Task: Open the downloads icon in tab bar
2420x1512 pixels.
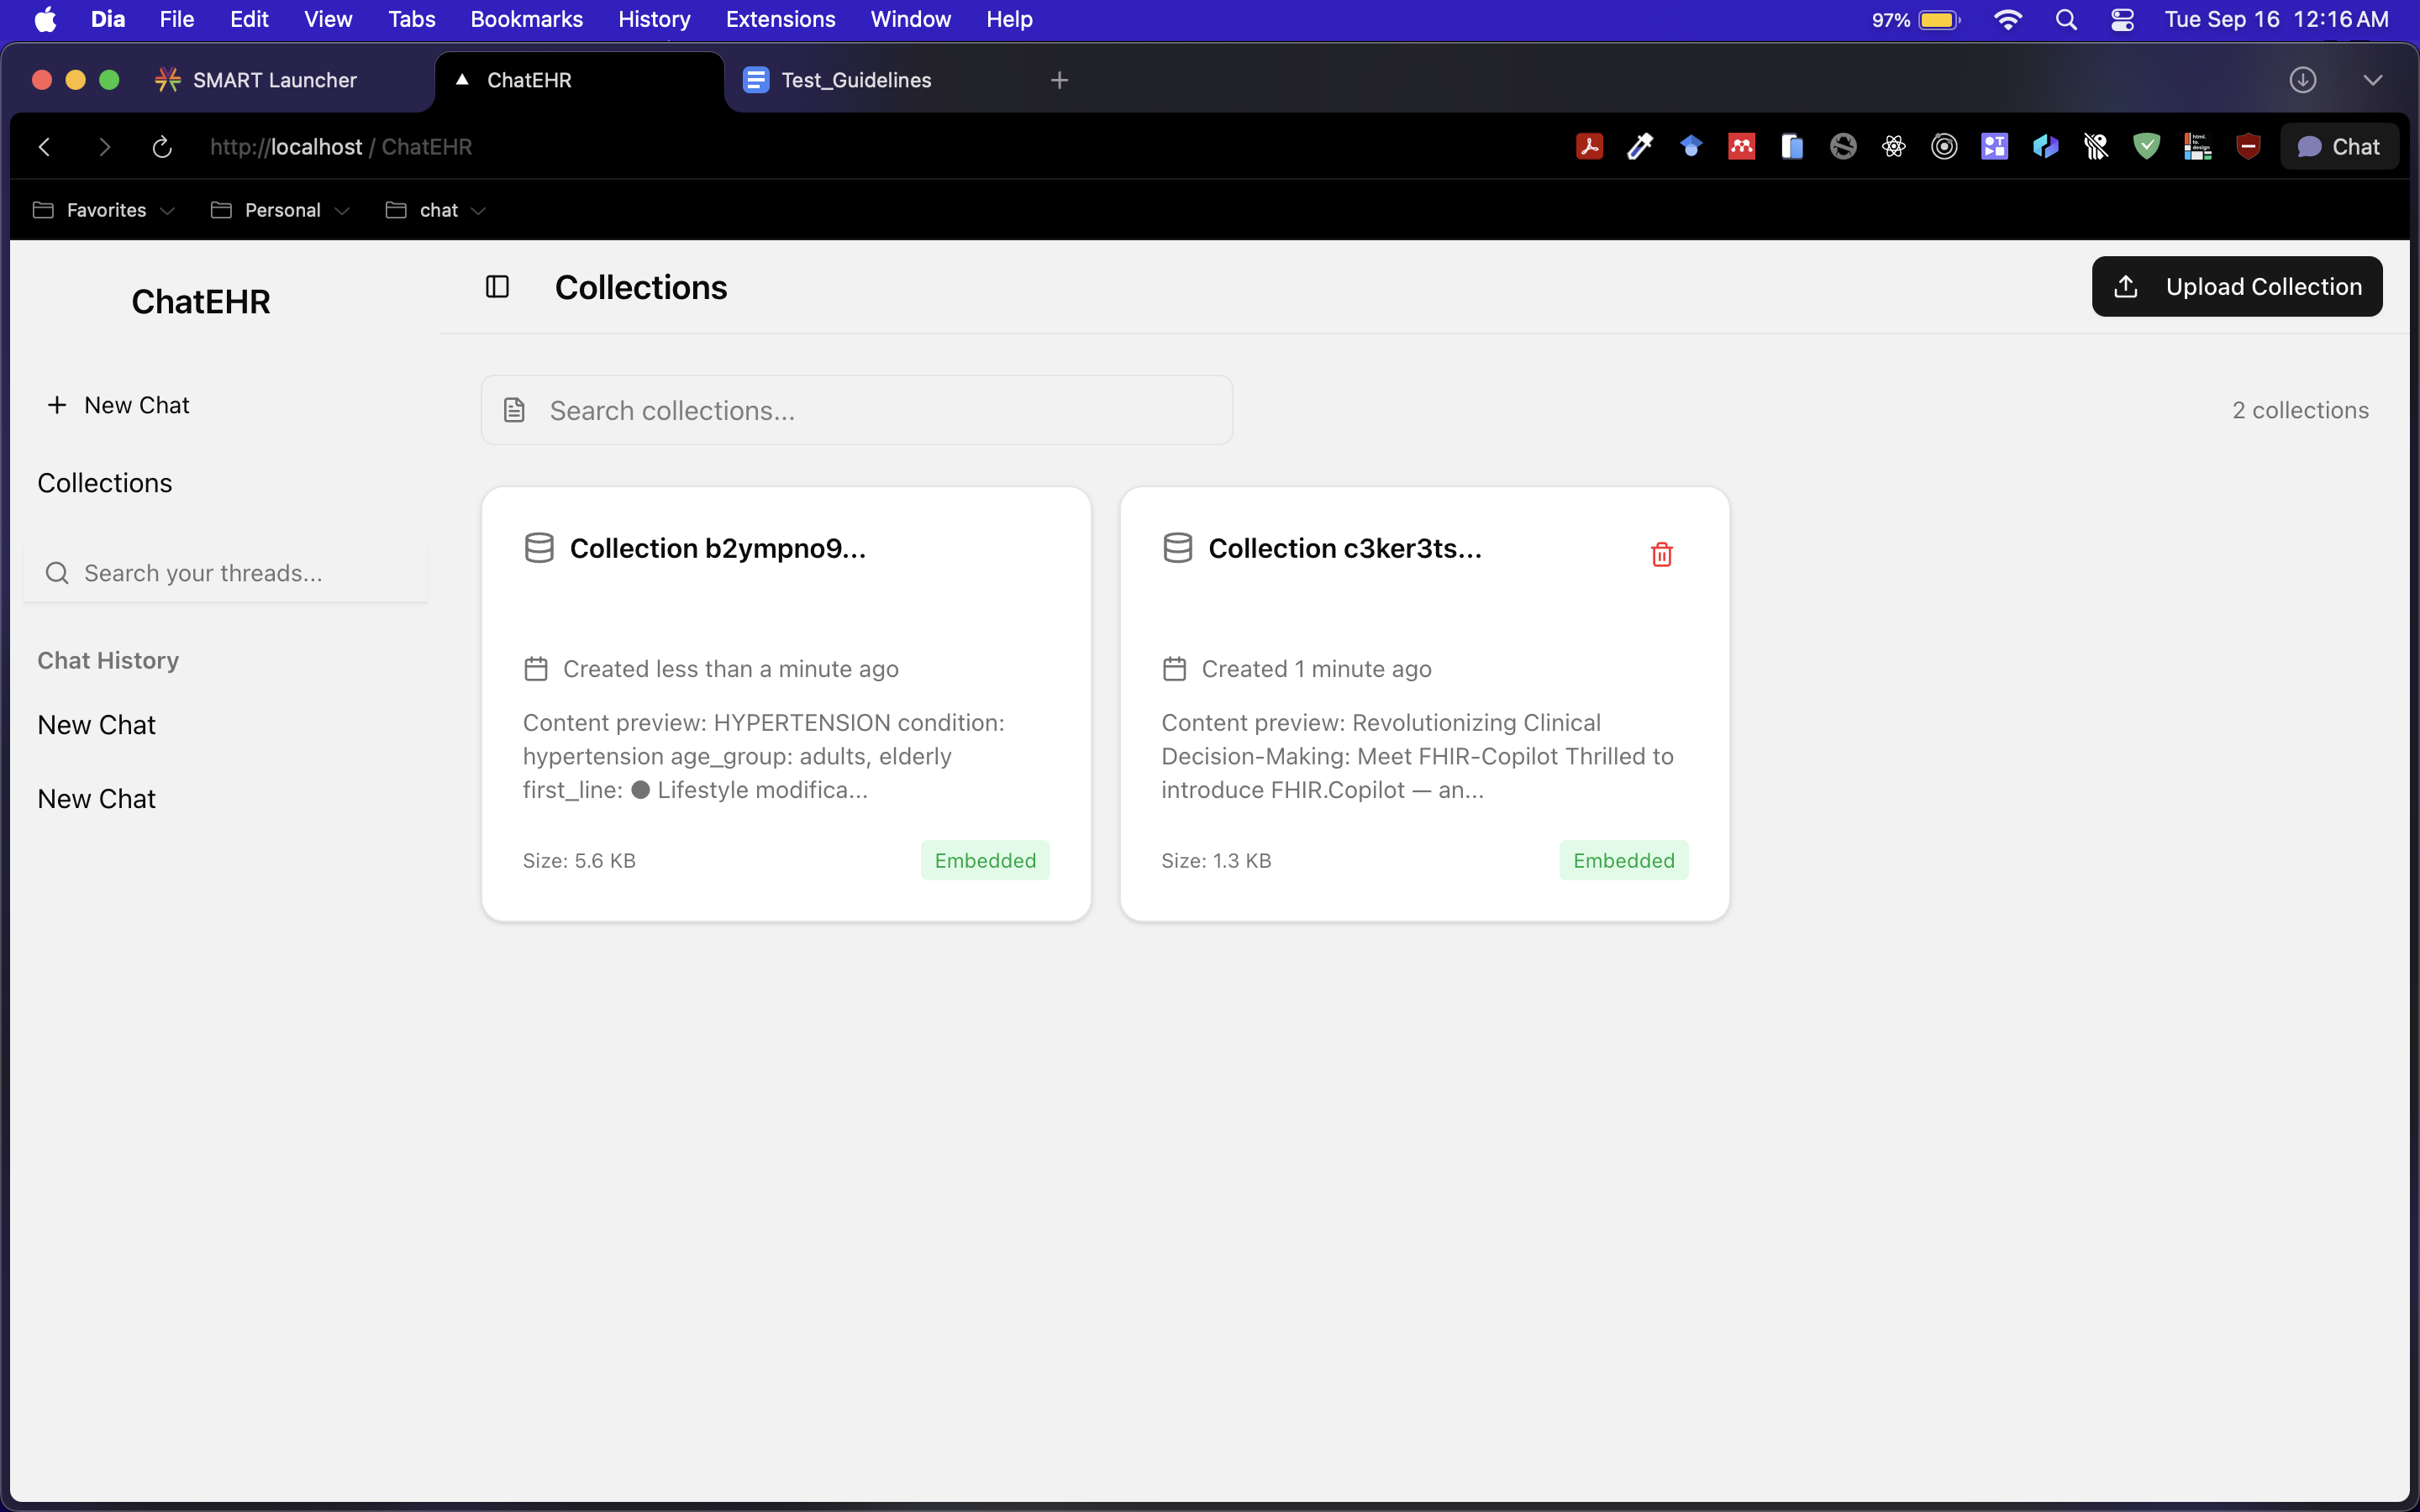Action: (2302, 80)
